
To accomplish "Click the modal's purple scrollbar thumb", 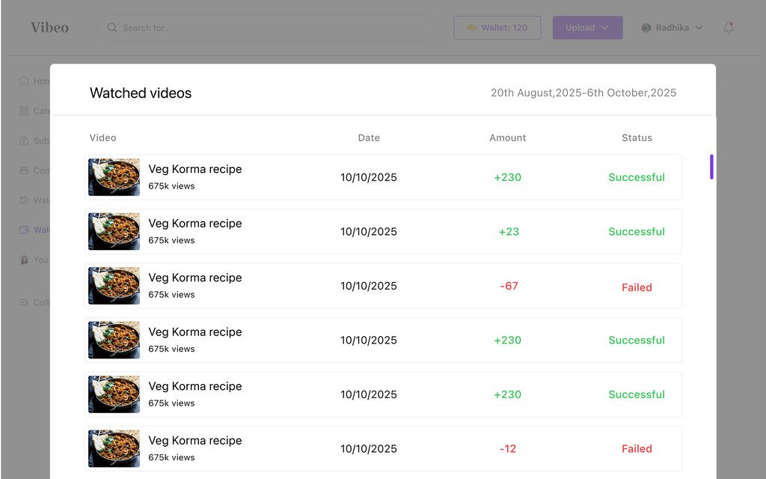I will point(711,167).
